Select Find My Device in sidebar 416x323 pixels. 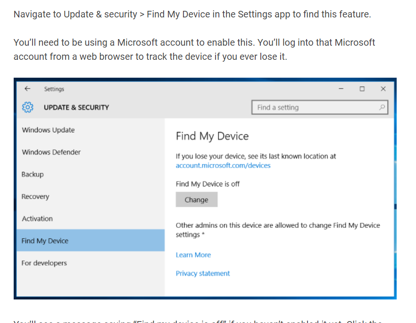pos(45,241)
